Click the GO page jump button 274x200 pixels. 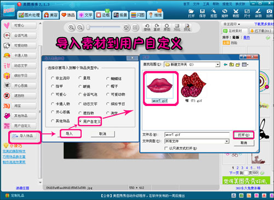[255, 173]
